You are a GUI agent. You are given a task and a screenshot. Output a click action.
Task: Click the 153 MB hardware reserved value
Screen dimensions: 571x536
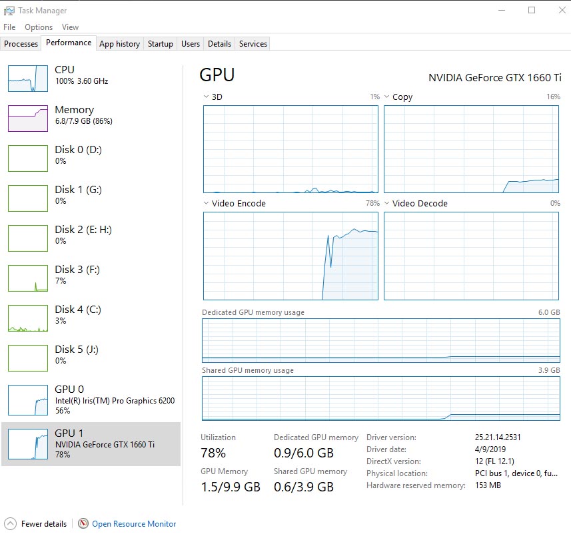[x=488, y=485]
